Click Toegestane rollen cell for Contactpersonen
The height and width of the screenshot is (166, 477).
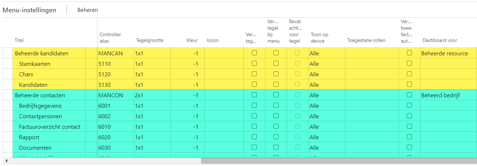(x=372, y=116)
